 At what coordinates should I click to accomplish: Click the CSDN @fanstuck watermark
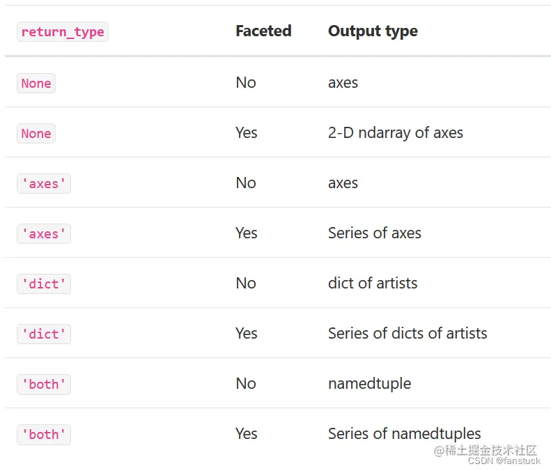pos(504,461)
